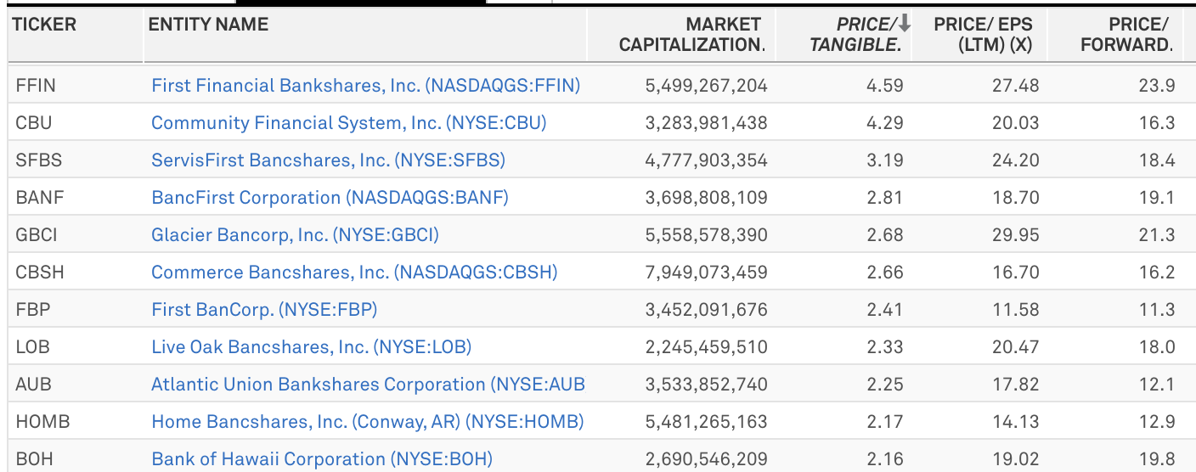Open Live Oak Bancshares, Inc. link
The height and width of the screenshot is (472, 1196).
coord(311,347)
